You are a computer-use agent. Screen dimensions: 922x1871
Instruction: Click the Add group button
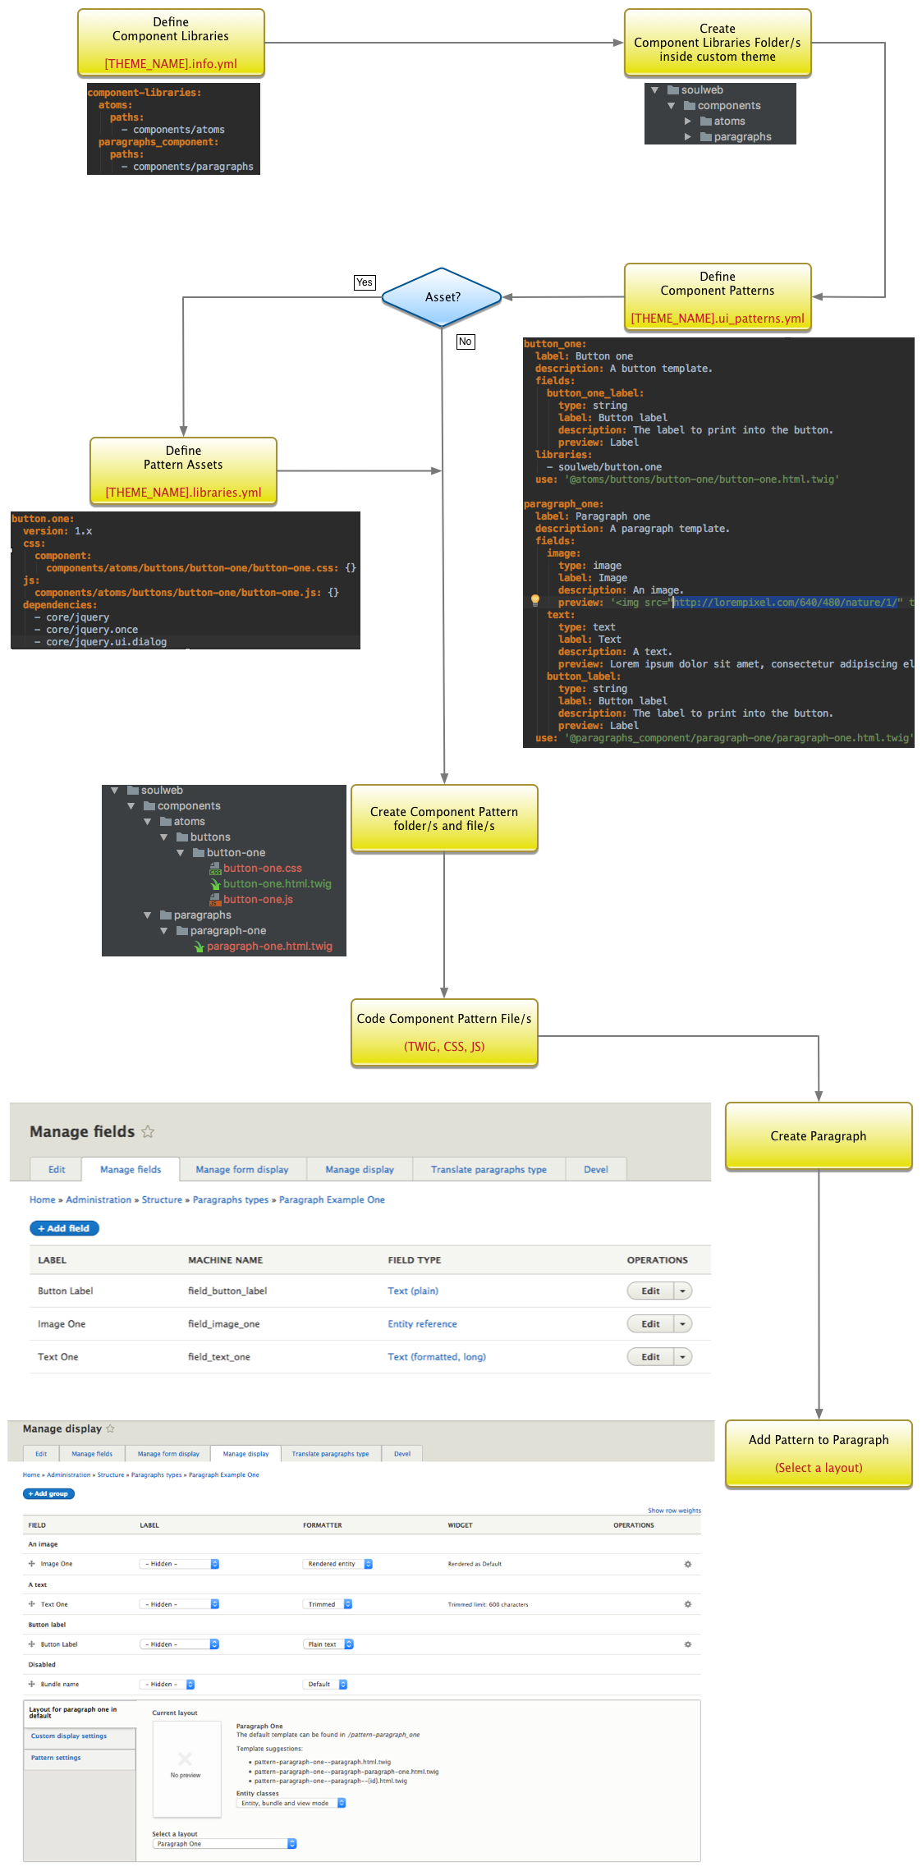(x=48, y=1493)
